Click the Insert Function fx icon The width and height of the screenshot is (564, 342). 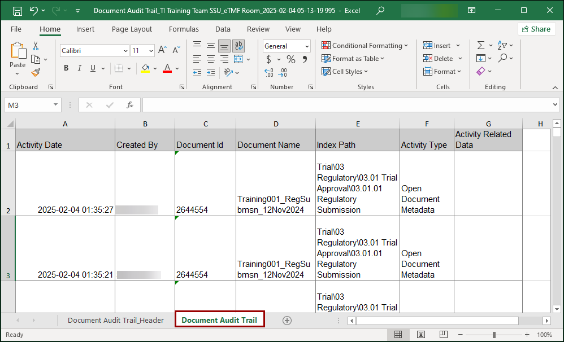pos(130,105)
